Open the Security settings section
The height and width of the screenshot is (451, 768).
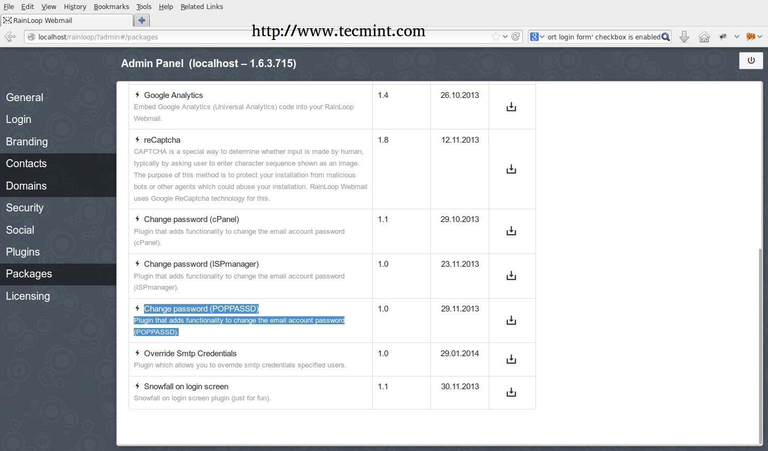click(25, 208)
